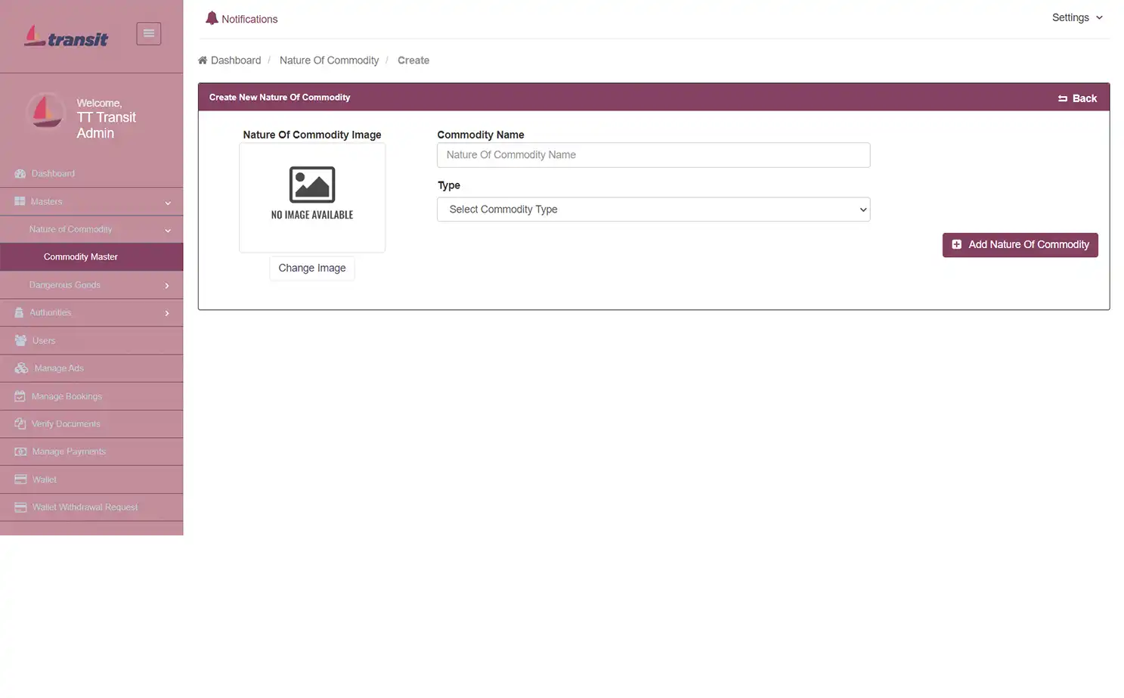The height and width of the screenshot is (698, 1124).
Task: Focus the Commodity Name input field
Action: point(653,155)
